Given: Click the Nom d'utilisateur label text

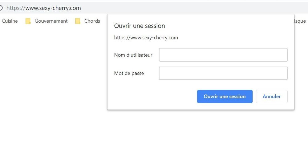Looking at the screenshot, I should (x=133, y=55).
